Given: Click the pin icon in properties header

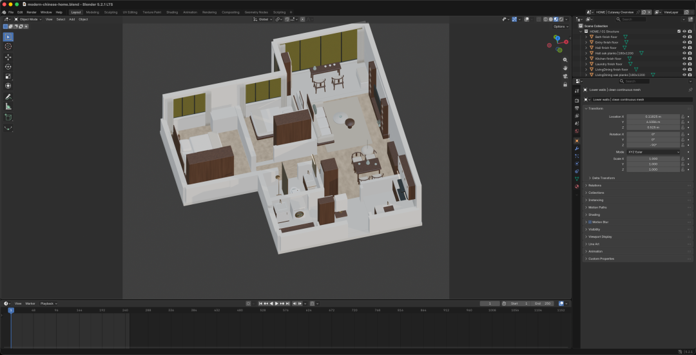Looking at the screenshot, I should (x=690, y=90).
